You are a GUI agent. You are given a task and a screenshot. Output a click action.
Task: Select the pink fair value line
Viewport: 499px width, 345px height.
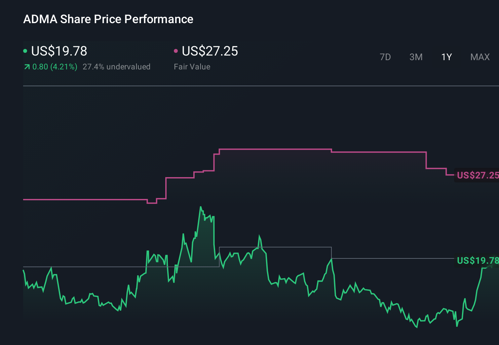274,149
